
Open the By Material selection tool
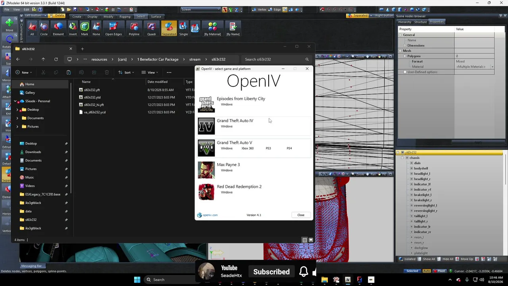tap(212, 29)
